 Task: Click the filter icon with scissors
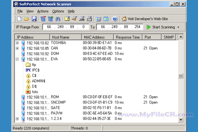click(x=89, y=19)
